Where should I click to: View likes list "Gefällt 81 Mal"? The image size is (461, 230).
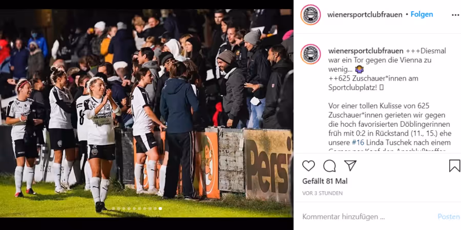click(x=325, y=181)
